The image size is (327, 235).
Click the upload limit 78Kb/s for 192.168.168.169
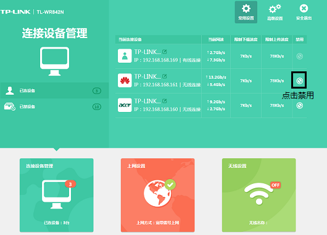(x=277, y=56)
